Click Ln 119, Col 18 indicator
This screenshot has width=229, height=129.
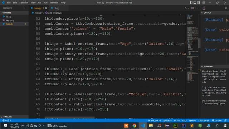(154, 120)
